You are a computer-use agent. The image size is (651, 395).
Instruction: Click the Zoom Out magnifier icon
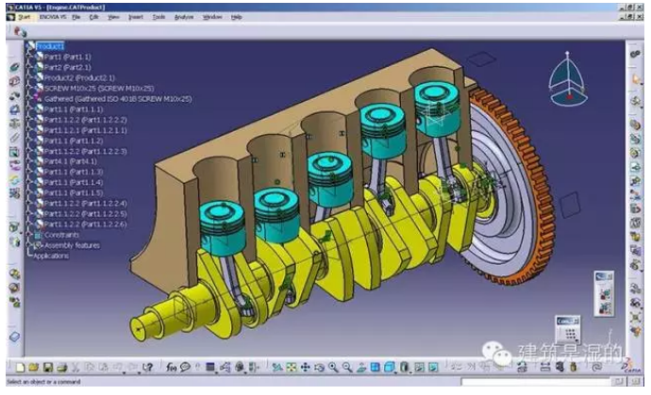pos(347,368)
